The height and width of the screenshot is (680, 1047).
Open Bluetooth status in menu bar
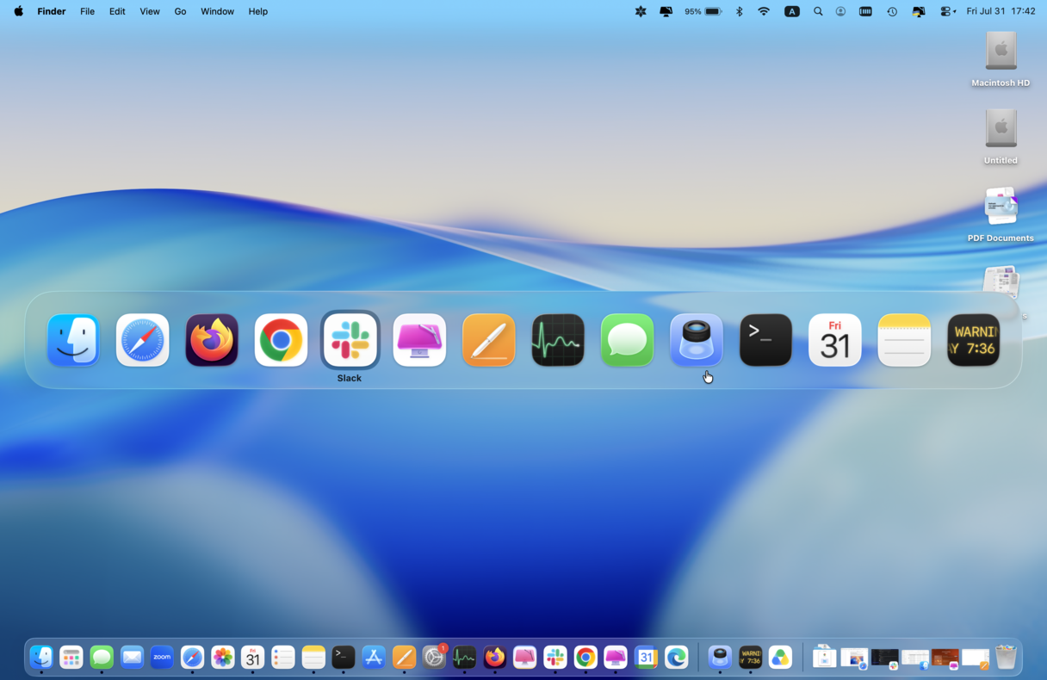[739, 11]
